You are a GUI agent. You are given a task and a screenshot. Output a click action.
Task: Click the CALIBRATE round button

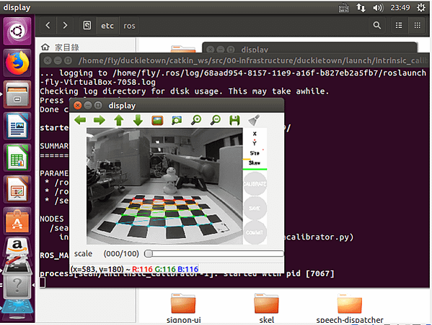click(x=255, y=184)
